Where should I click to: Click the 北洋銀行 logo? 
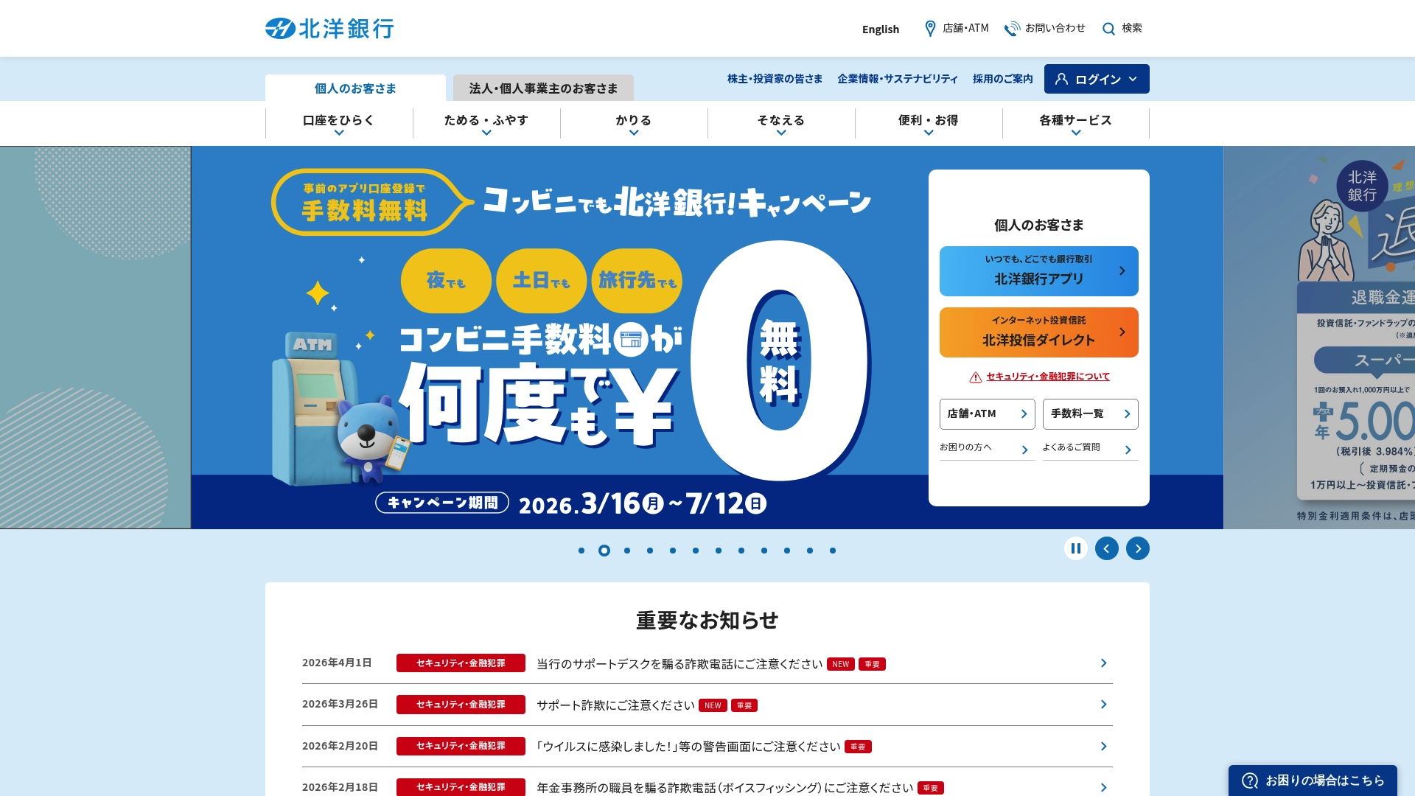(329, 29)
